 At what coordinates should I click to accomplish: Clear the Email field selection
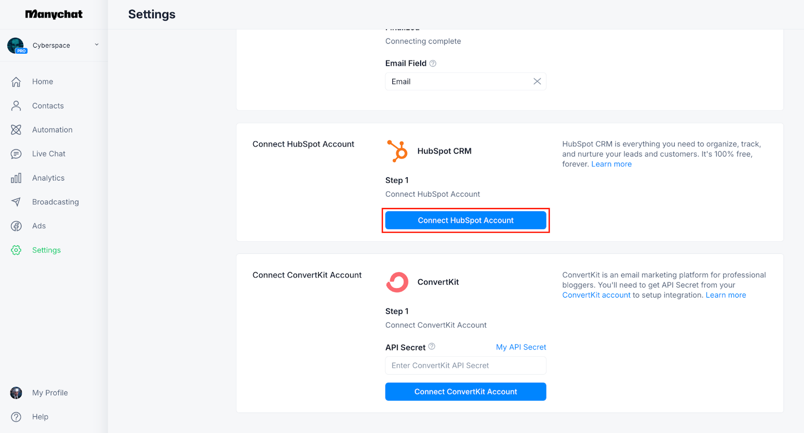click(x=537, y=81)
